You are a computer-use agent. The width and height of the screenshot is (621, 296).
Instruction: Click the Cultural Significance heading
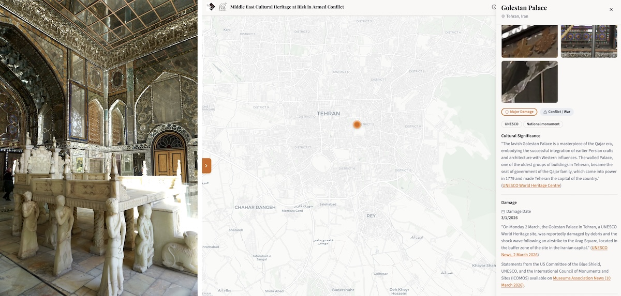coord(521,136)
